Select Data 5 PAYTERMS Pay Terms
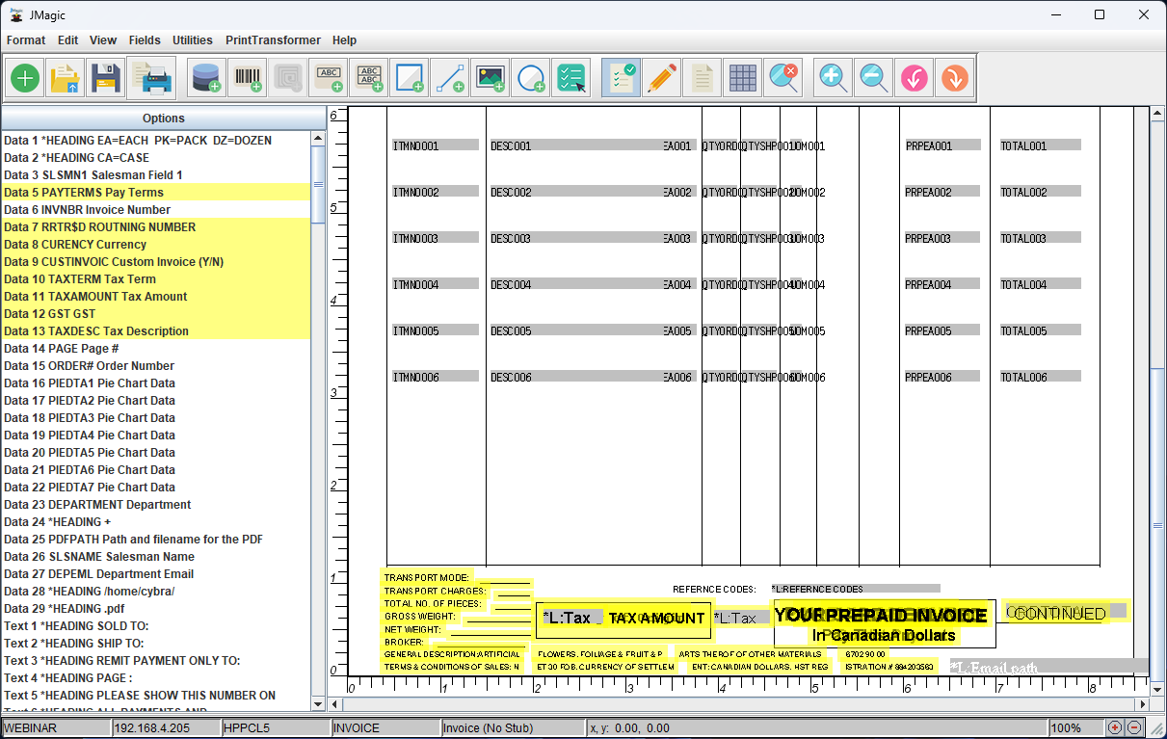 tap(156, 193)
